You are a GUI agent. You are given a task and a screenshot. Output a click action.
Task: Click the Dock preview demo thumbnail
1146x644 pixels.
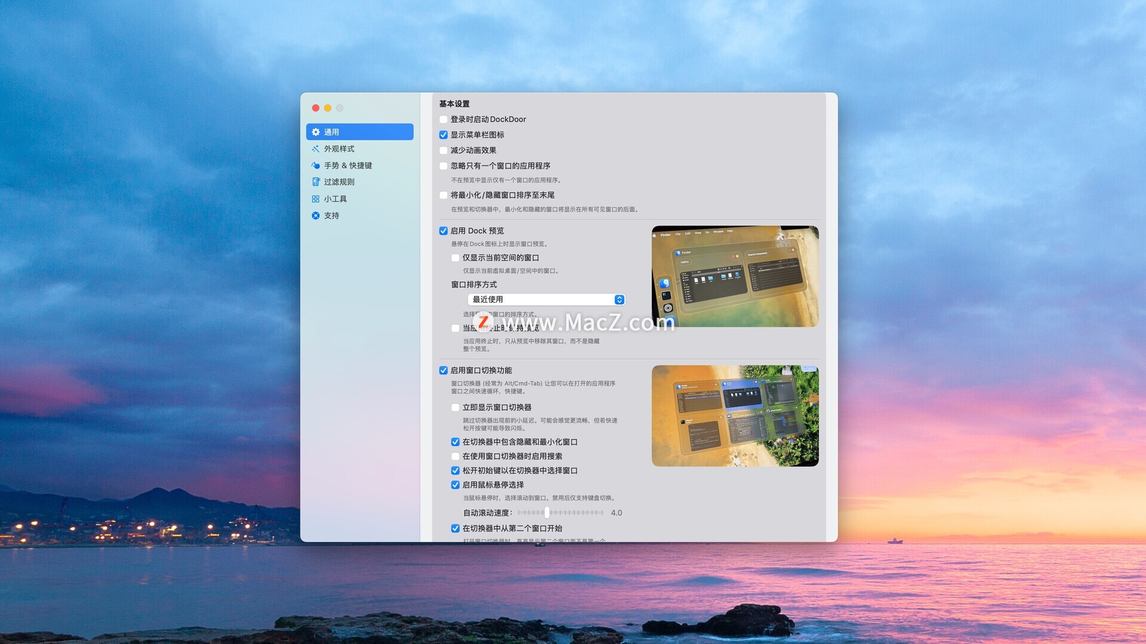(735, 276)
